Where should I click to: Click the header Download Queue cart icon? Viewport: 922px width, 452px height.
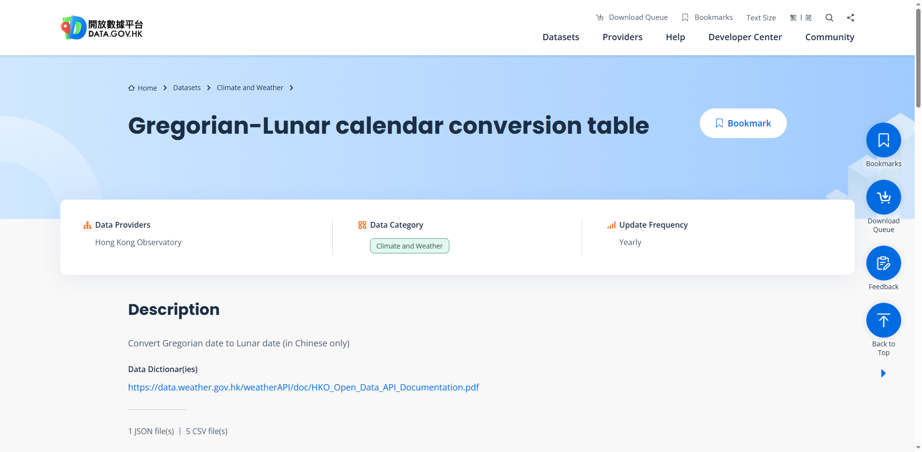click(600, 17)
